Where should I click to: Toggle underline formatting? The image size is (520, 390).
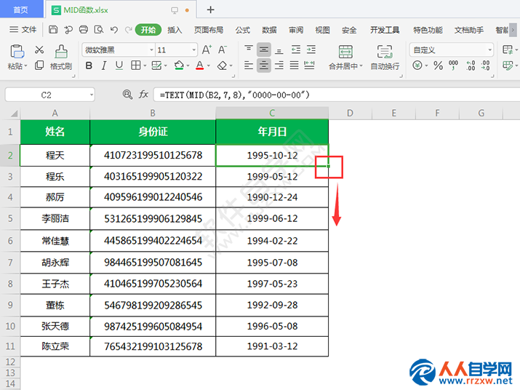[x=119, y=65]
